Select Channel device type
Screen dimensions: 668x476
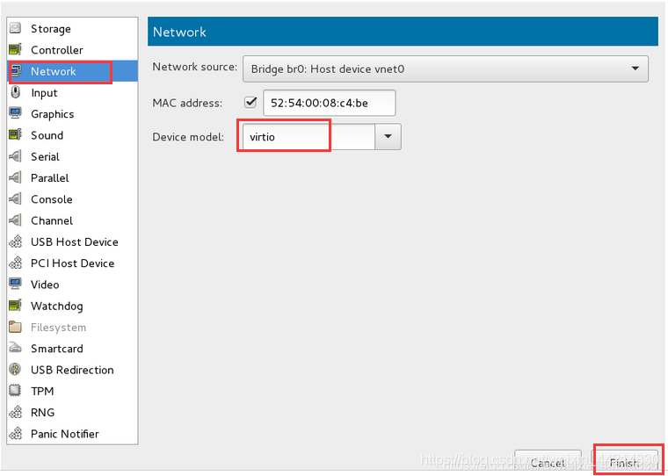pyautogui.click(x=72, y=220)
